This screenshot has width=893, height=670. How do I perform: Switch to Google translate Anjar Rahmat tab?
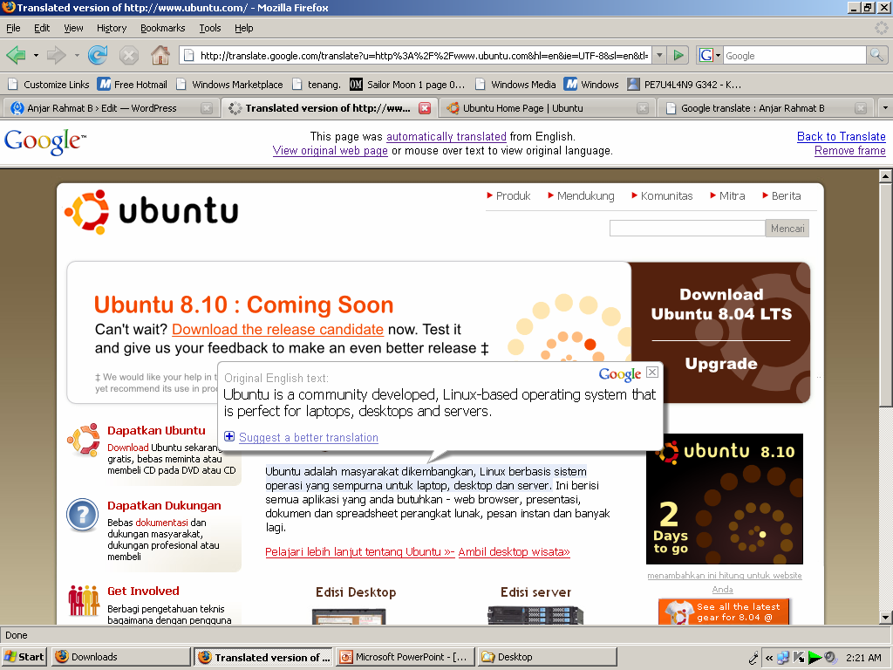pos(753,108)
